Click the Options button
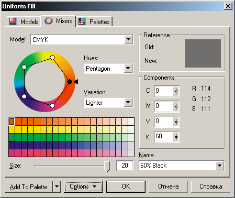Screen dimensions: 235x198 83,186
